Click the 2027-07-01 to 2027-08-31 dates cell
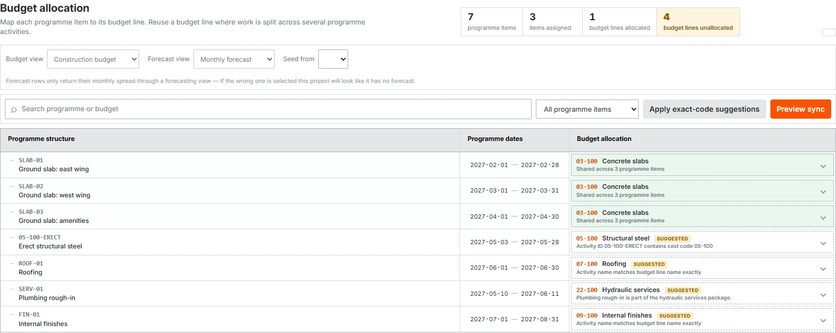Screen dimensions: 836x333 pyautogui.click(x=515, y=319)
